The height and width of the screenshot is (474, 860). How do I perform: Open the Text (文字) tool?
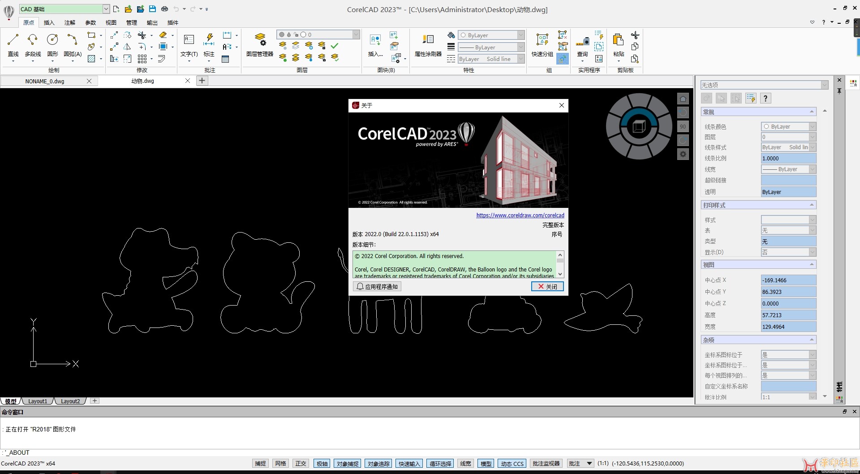[189, 45]
